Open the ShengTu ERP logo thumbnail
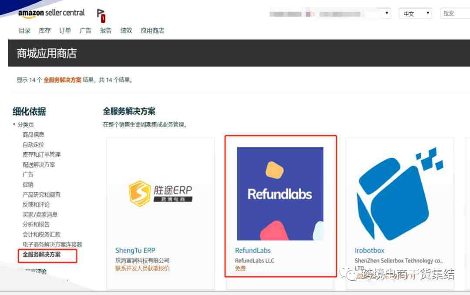This screenshot has width=470, height=295. point(160,193)
